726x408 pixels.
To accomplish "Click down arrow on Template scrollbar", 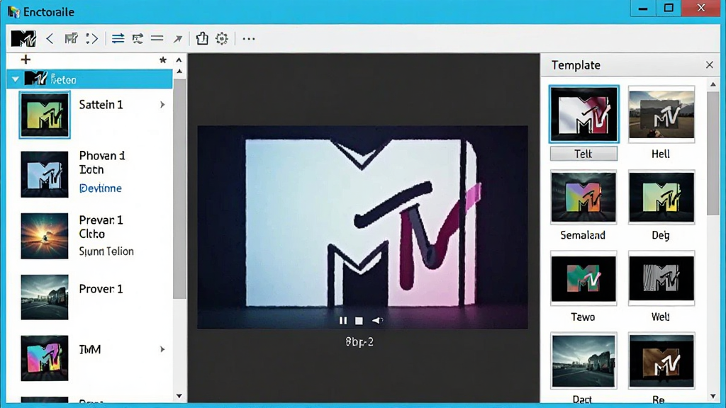I will [713, 397].
